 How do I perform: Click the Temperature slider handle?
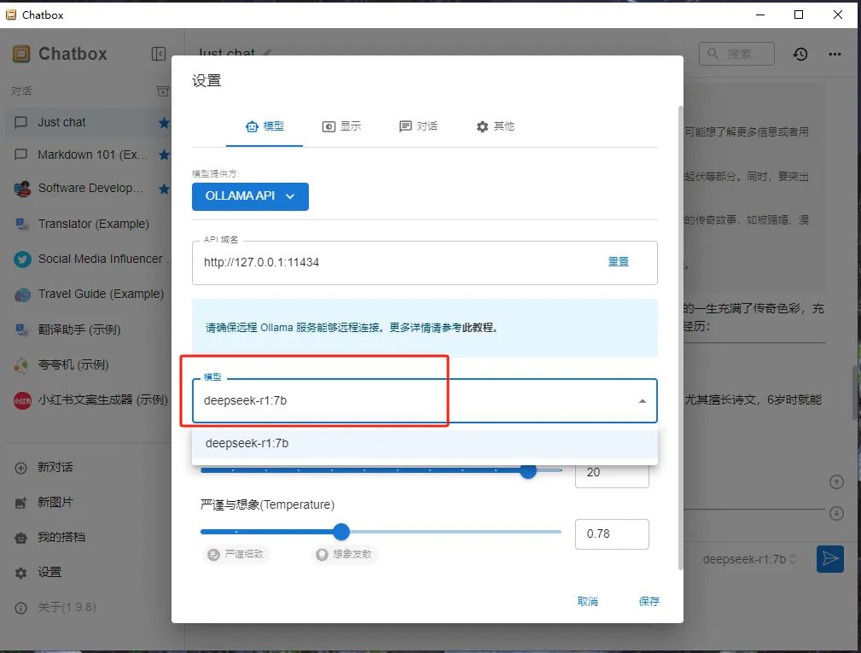tap(341, 532)
